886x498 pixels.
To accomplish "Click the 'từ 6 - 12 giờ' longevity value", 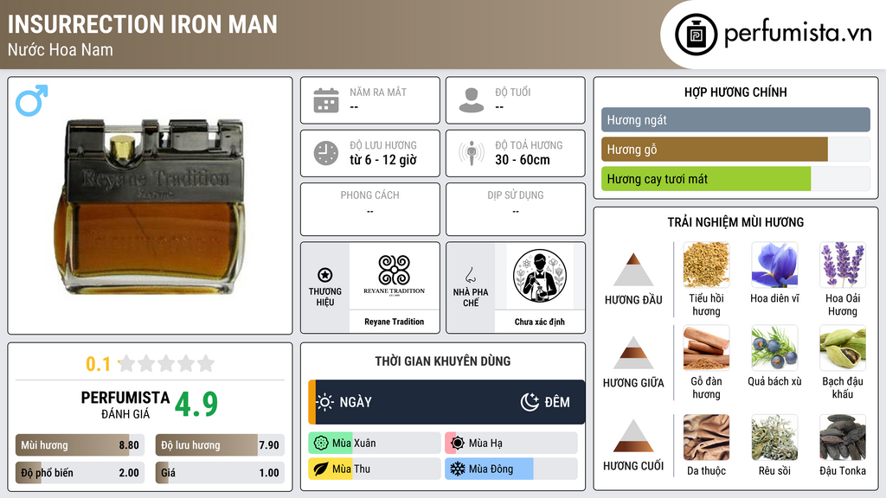I will point(383,160).
